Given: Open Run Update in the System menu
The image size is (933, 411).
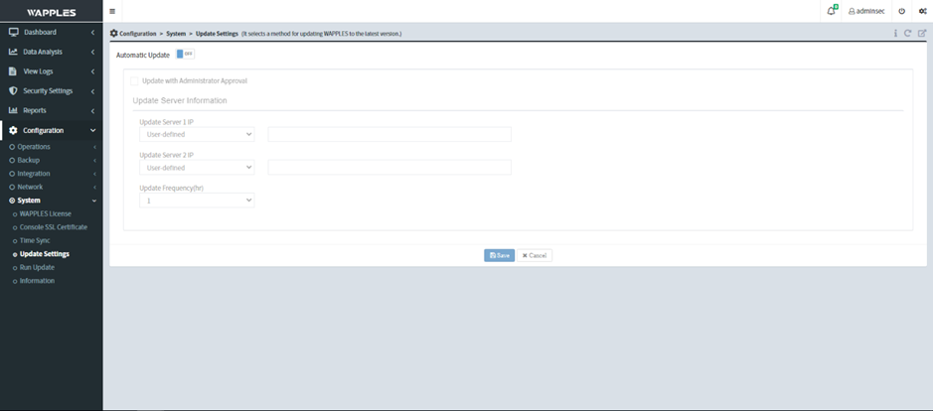Looking at the screenshot, I should pyautogui.click(x=37, y=267).
